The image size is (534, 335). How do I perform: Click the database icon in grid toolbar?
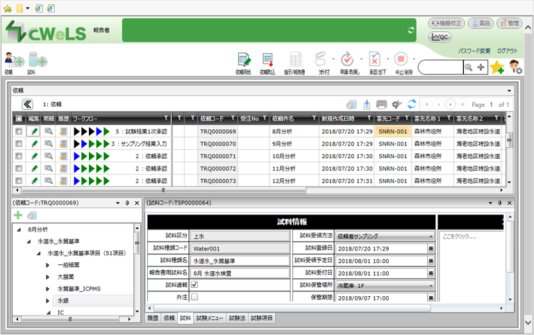(x=351, y=105)
